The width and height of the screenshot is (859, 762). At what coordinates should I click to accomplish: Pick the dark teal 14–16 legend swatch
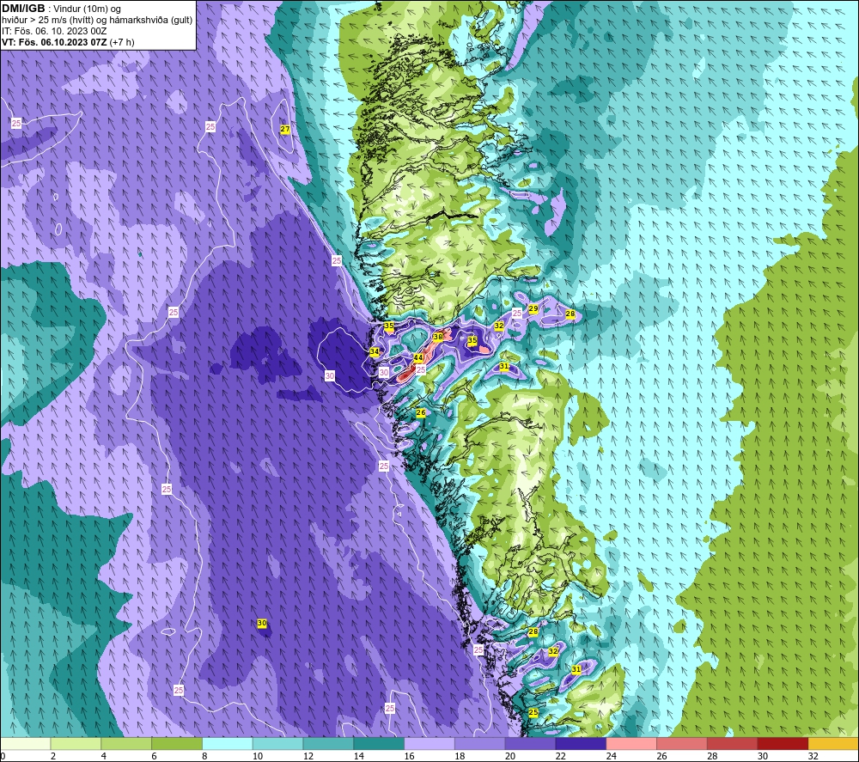click(379, 743)
